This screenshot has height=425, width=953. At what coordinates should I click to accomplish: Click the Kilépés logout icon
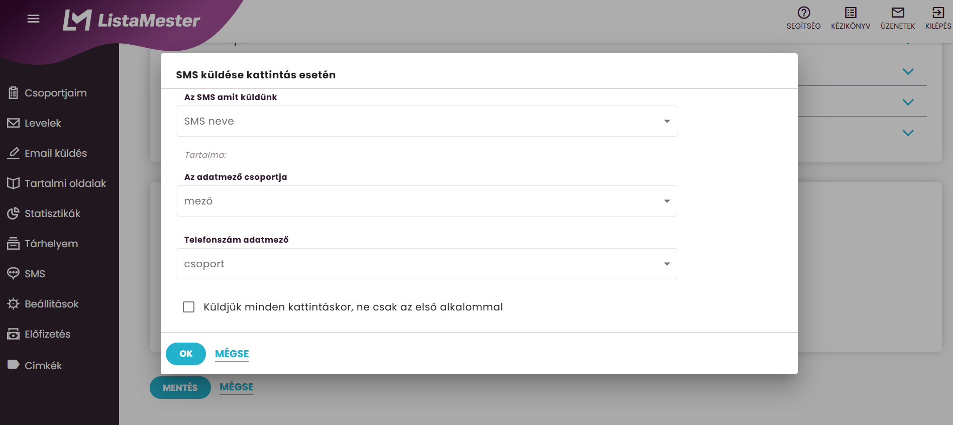pos(938,13)
